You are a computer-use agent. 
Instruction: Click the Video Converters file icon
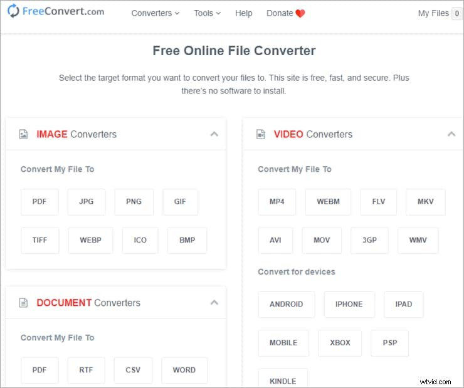coord(260,134)
